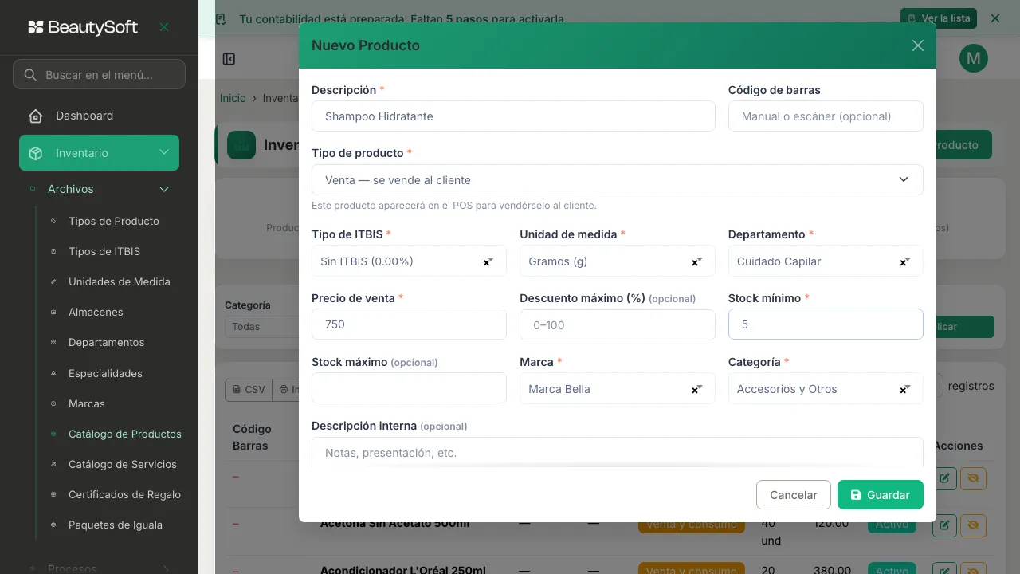
Task: Save the product with Guardar
Action: (880, 495)
